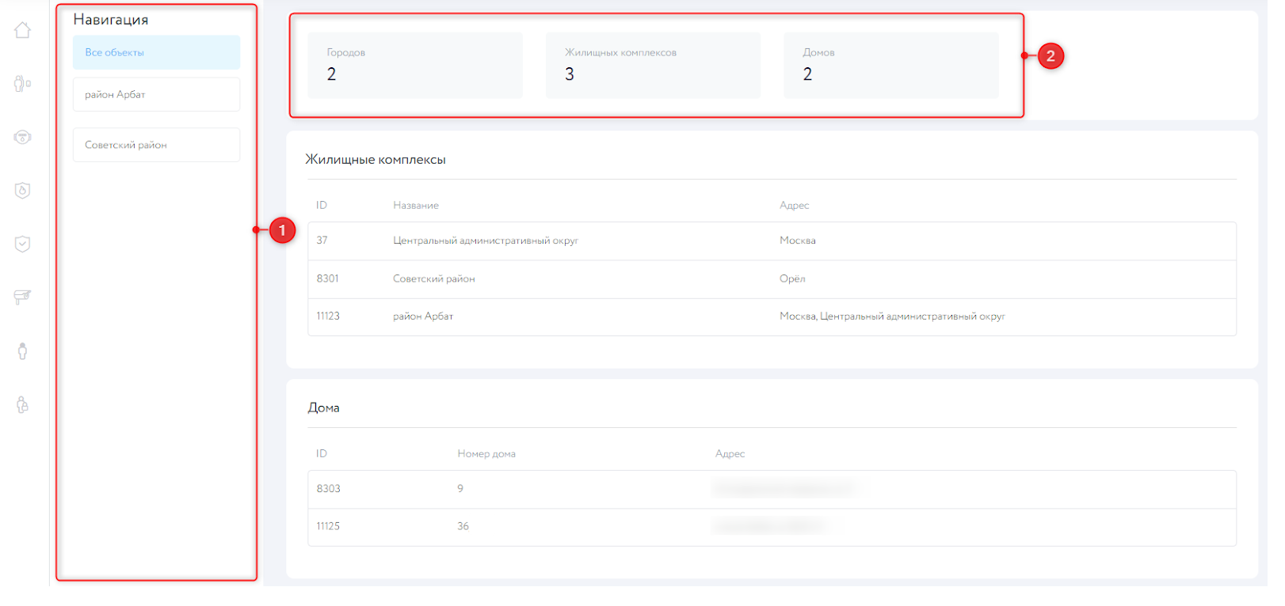The image size is (1285, 606).
Task: Click complex row 'Центральный административный округ'
Action: (772, 241)
